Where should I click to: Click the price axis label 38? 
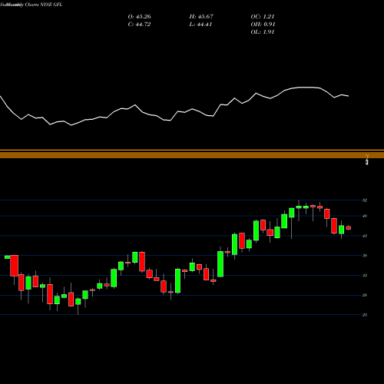(365, 256)
